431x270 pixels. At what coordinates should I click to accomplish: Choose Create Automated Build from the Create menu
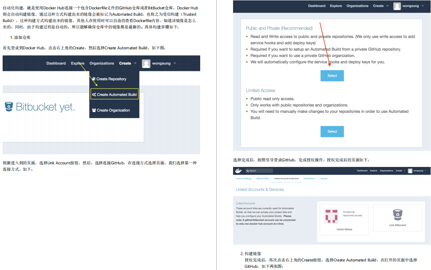tap(114, 94)
